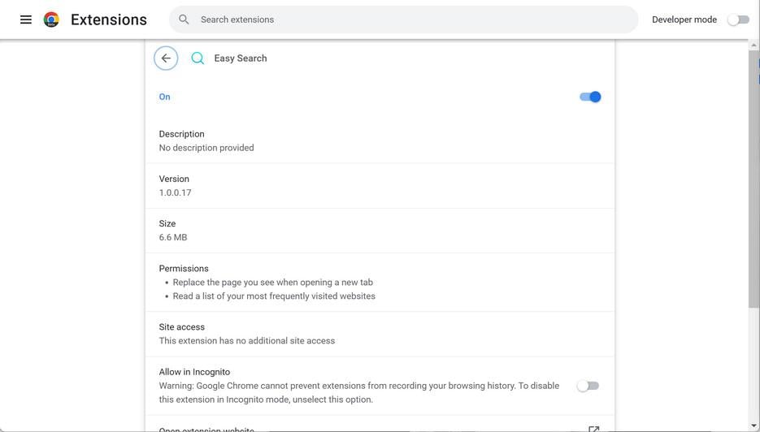Enable the Allow in Incognito toggle
760x432 pixels.
coord(588,386)
